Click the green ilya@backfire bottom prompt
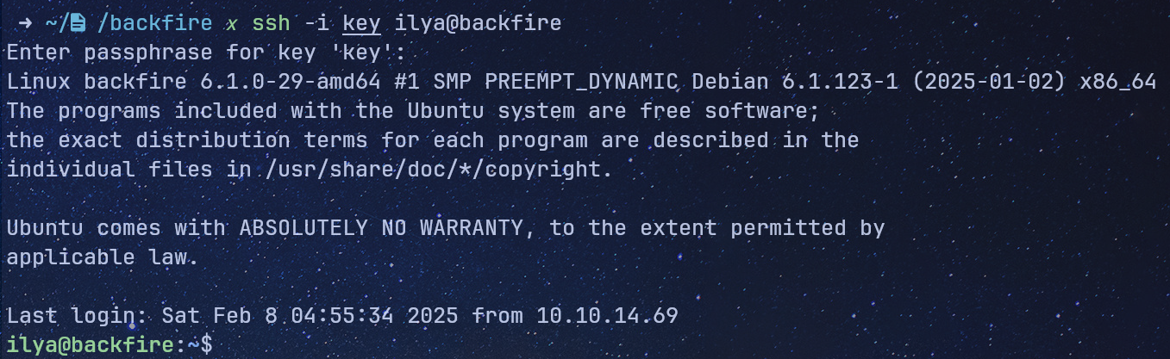The width and height of the screenshot is (1170, 359). 89,345
